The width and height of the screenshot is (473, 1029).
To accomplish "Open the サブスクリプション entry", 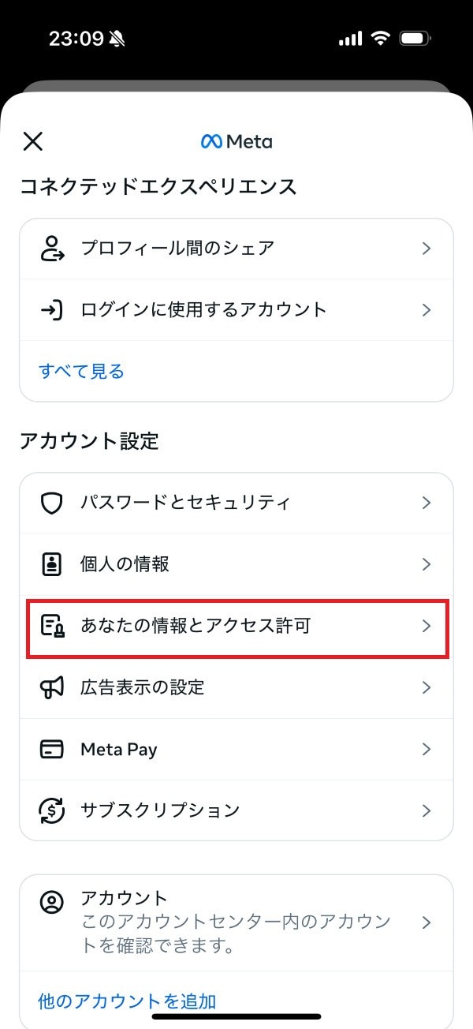I will pos(160,810).
